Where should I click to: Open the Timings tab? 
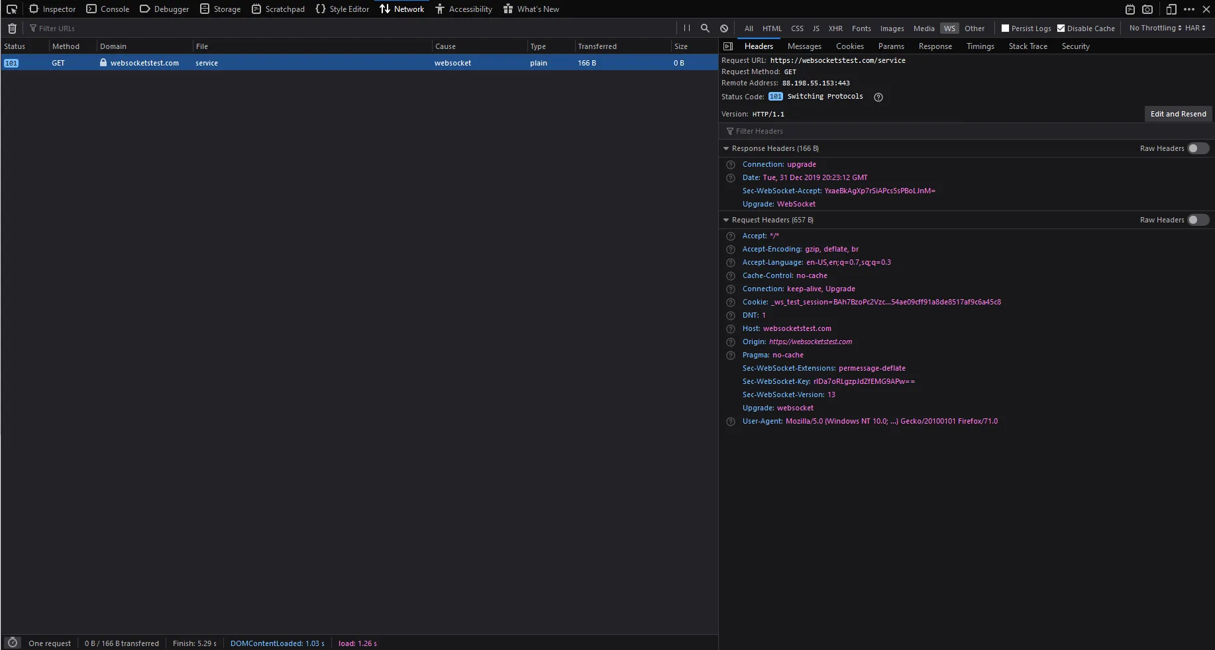[980, 46]
